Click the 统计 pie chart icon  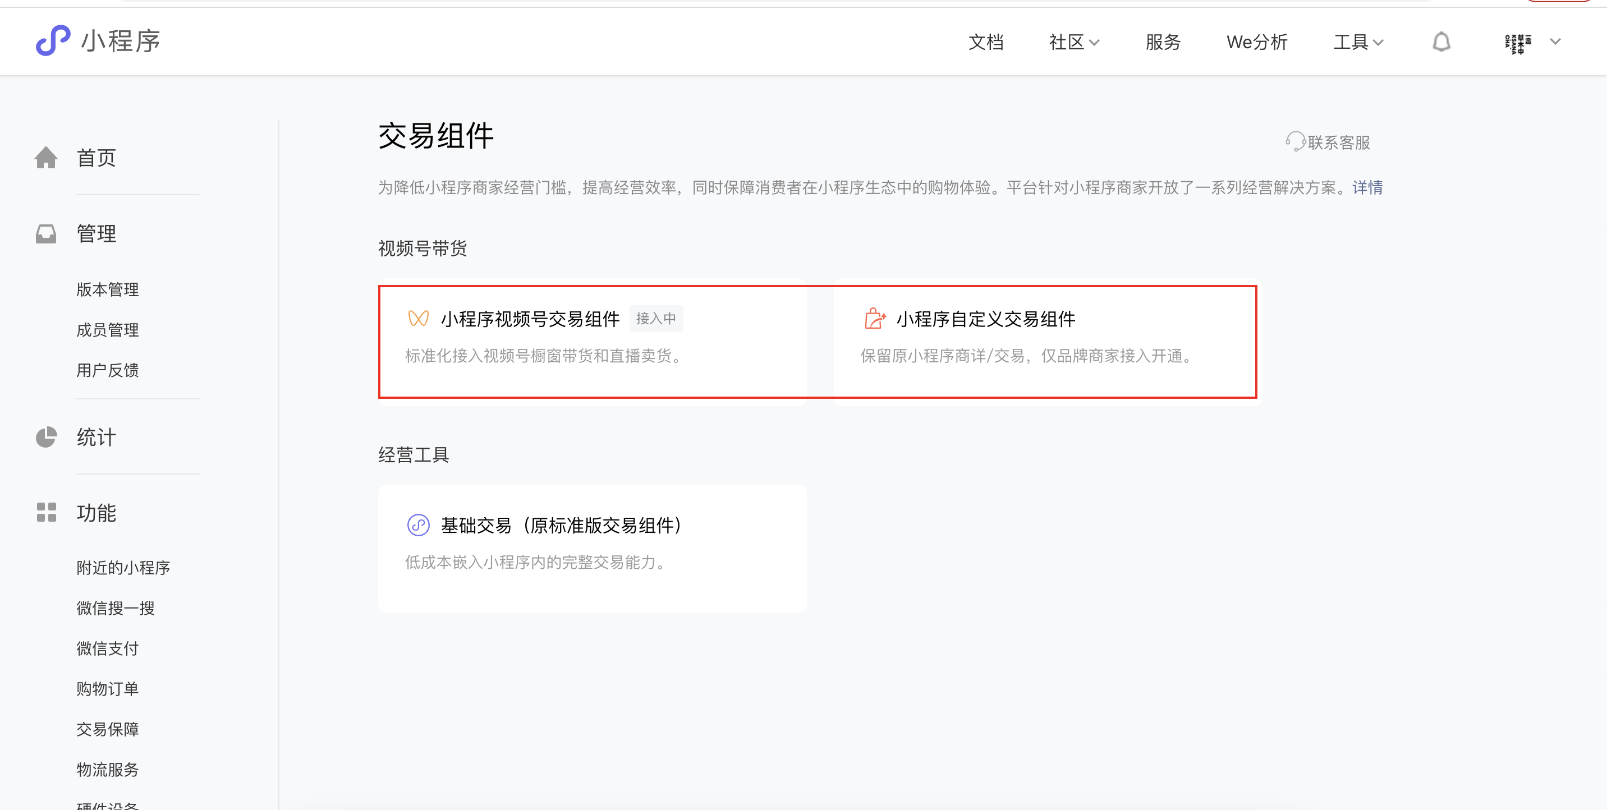click(x=46, y=437)
